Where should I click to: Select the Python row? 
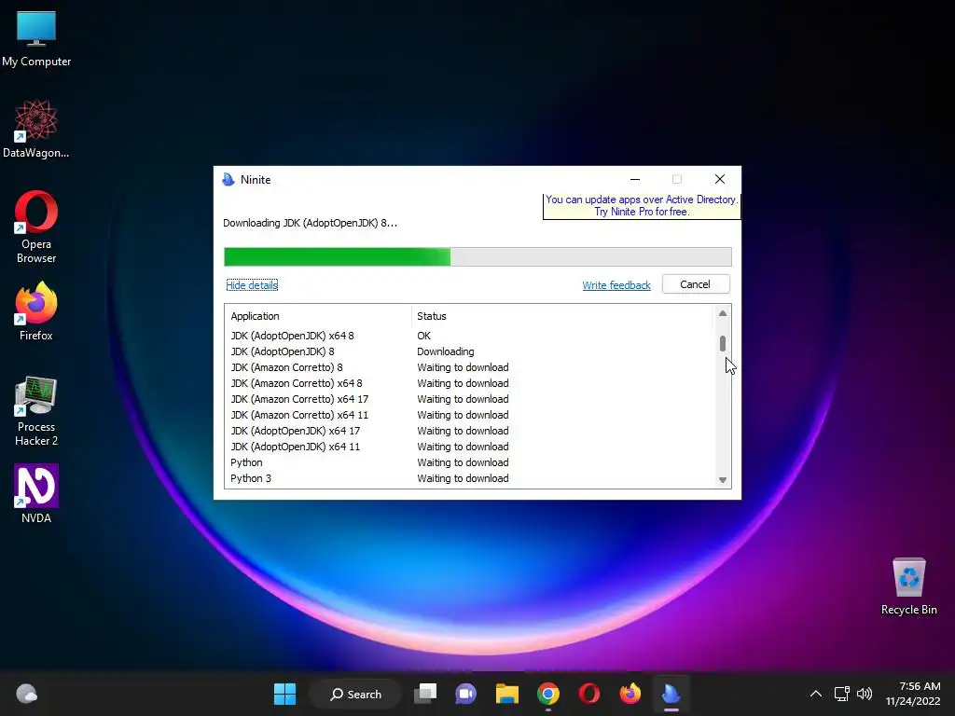pyautogui.click(x=469, y=462)
